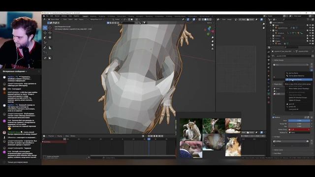
Task: Select the Annotate pencil tool
Action: coord(45,48)
